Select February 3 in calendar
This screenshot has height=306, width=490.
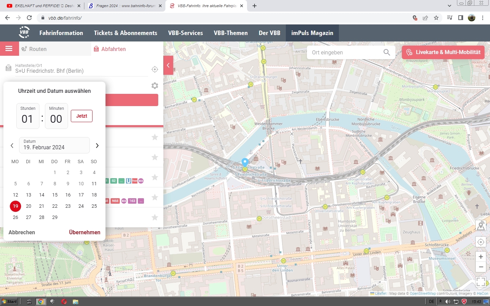pos(81,172)
